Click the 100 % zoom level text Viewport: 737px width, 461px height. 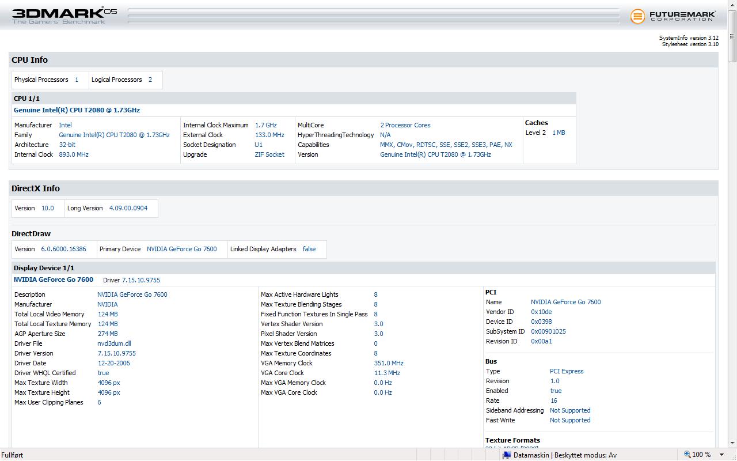(701, 455)
